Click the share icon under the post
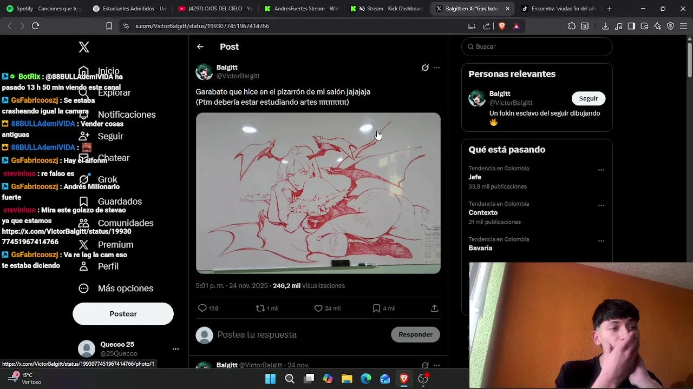Viewport: 693px width, 389px height. (x=434, y=308)
